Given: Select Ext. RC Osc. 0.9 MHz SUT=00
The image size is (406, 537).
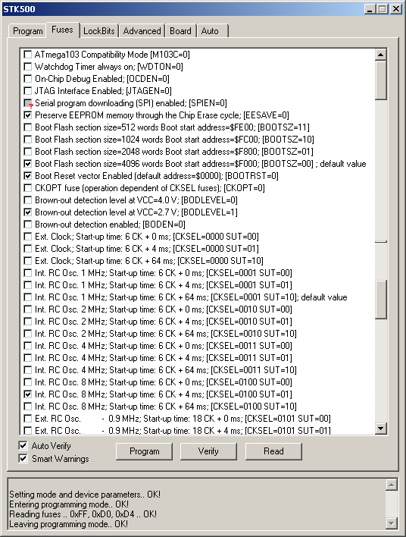Looking at the screenshot, I should point(27,419).
